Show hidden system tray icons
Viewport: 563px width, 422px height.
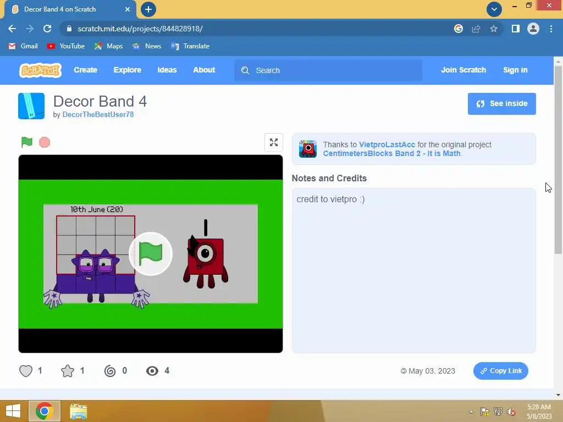[x=471, y=412]
